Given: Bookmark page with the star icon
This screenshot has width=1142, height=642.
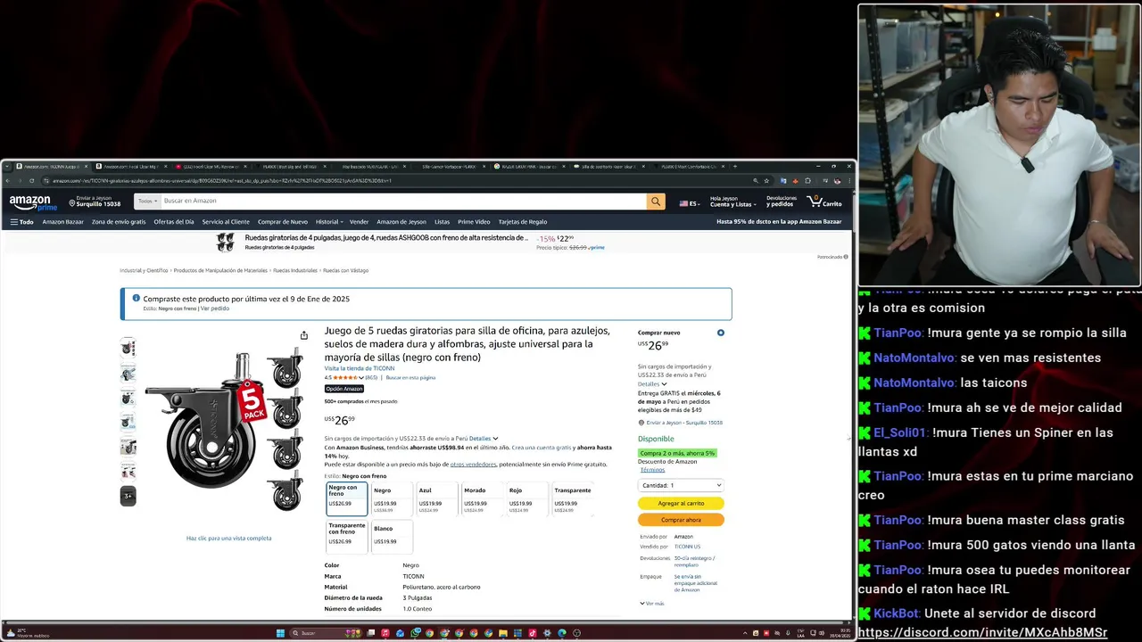Looking at the screenshot, I should [766, 180].
